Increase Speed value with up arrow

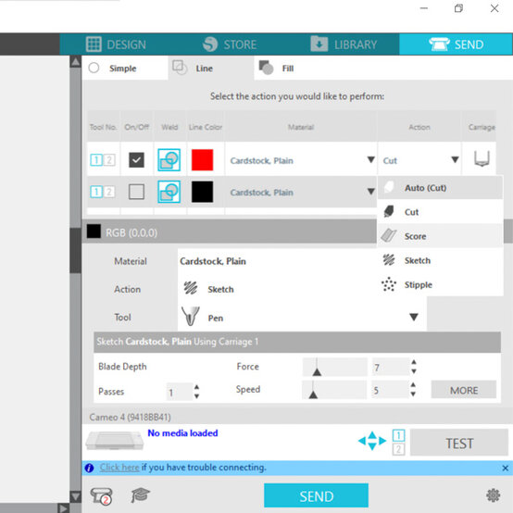click(413, 385)
